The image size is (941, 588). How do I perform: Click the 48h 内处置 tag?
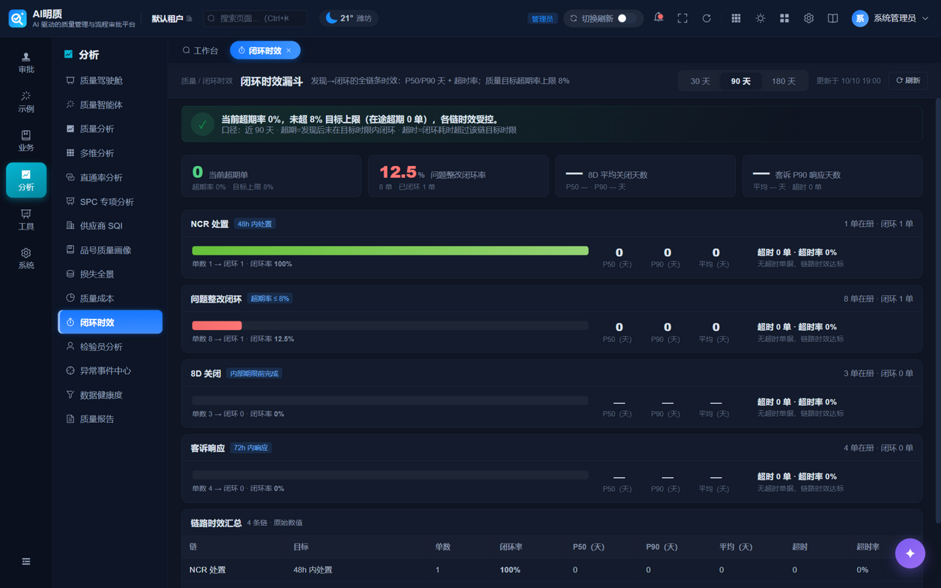254,224
